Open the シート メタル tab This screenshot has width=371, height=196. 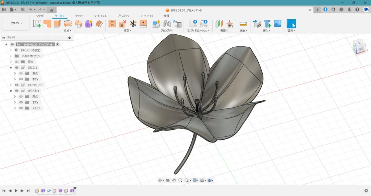[x=100, y=16]
